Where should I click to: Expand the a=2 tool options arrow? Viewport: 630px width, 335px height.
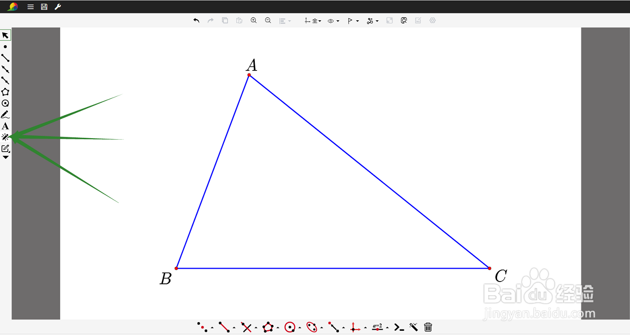coord(387,329)
